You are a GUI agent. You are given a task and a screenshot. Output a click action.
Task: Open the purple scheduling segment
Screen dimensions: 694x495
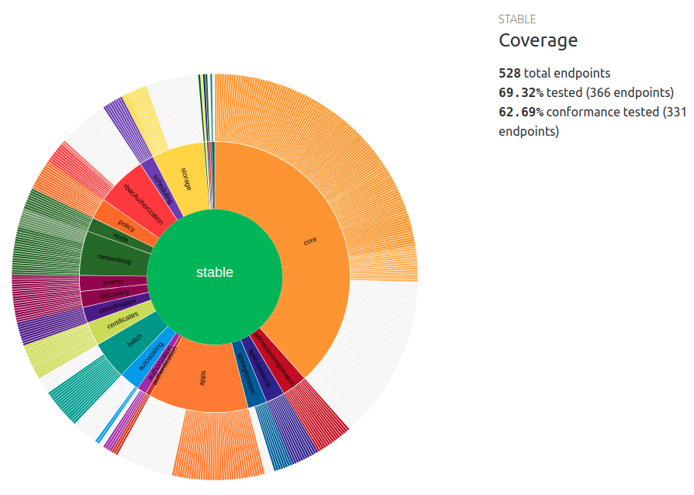[162, 189]
